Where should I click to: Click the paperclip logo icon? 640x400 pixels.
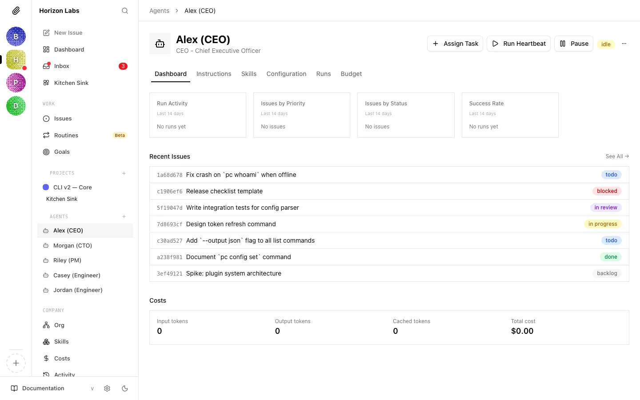click(x=16, y=11)
